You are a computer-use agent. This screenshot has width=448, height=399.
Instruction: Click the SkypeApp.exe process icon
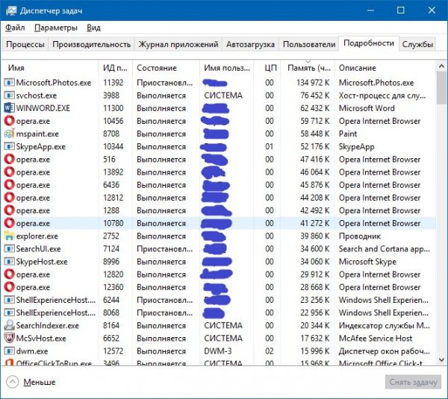pyautogui.click(x=9, y=147)
